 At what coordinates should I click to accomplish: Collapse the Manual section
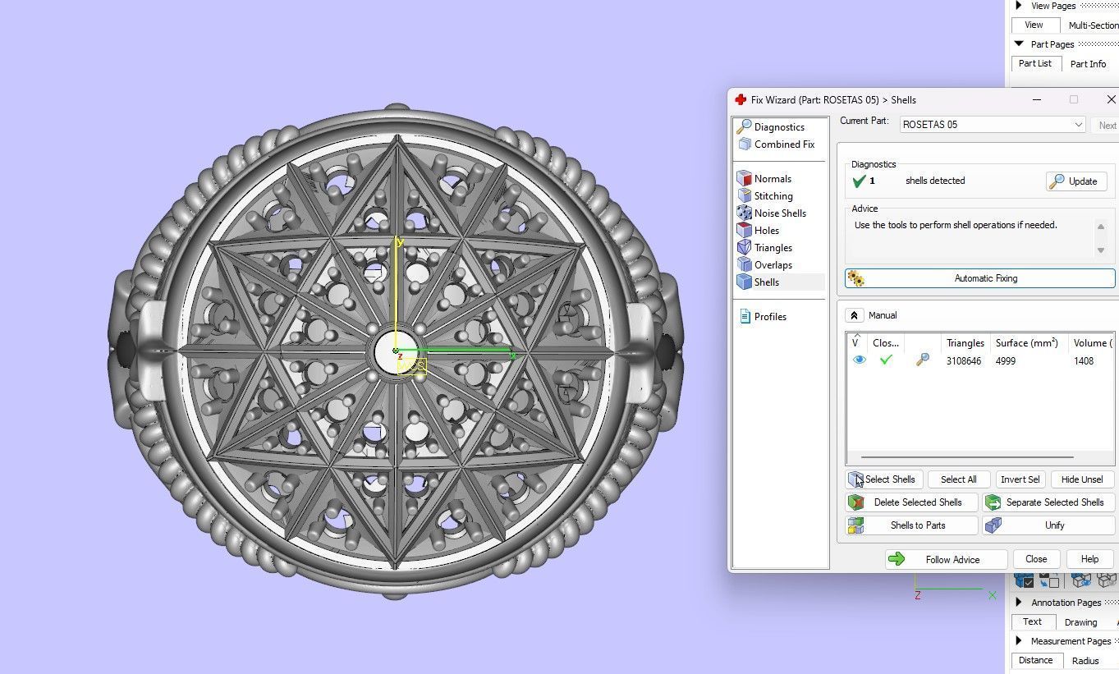pyautogui.click(x=853, y=315)
